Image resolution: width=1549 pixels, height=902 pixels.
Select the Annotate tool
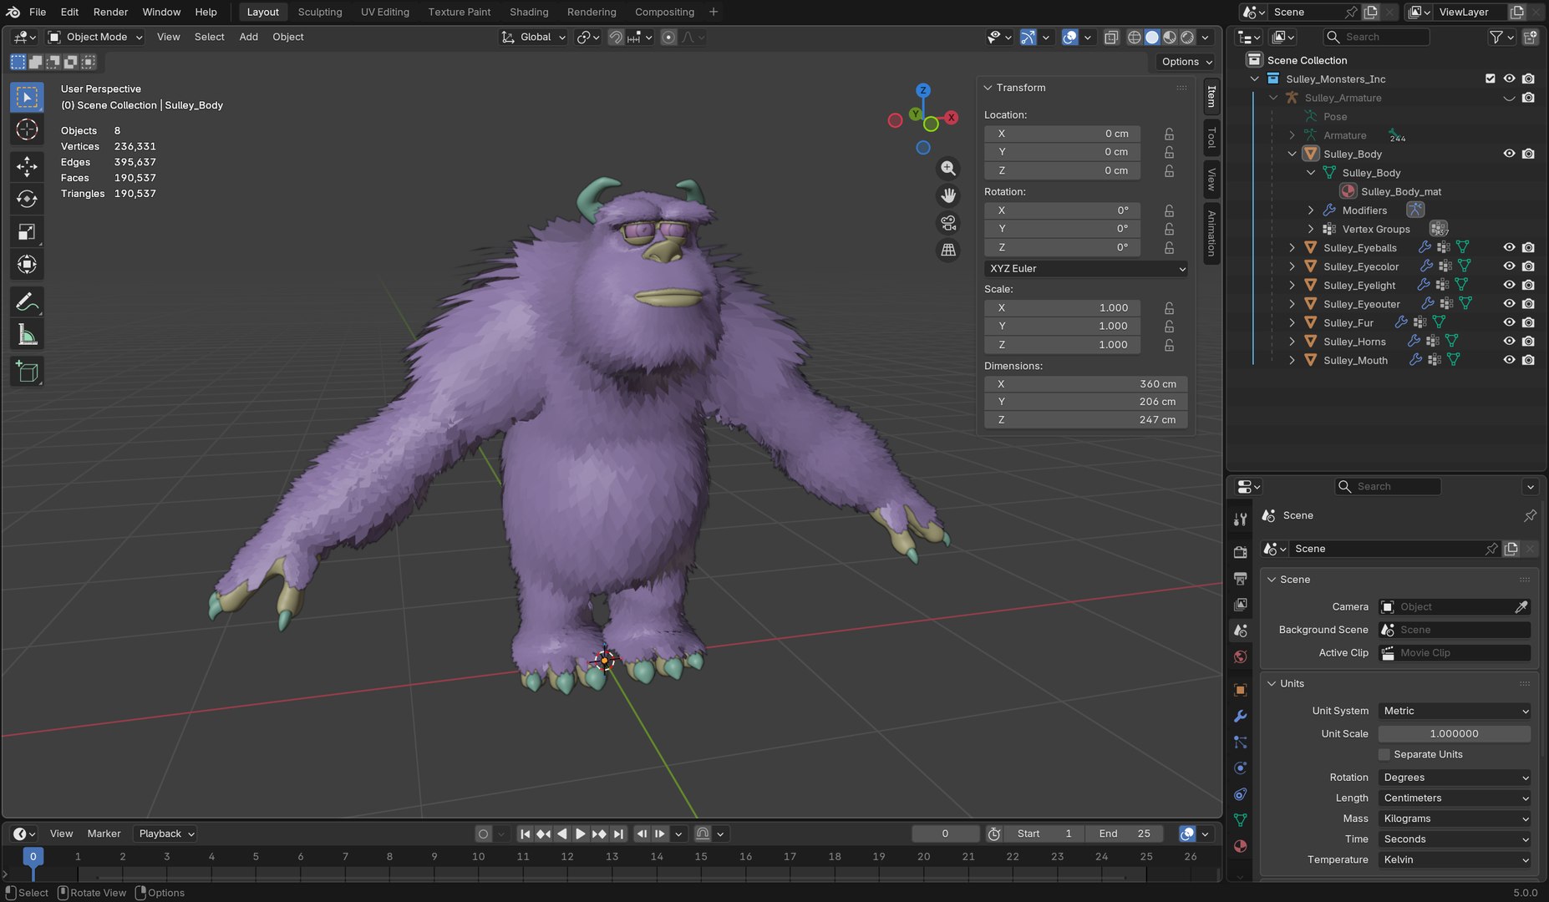[27, 302]
